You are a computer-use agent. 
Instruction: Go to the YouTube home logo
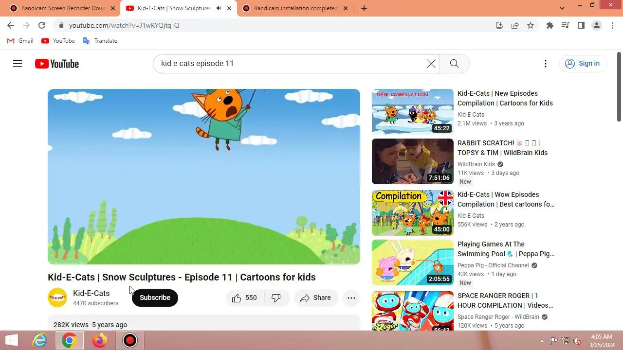[57, 64]
